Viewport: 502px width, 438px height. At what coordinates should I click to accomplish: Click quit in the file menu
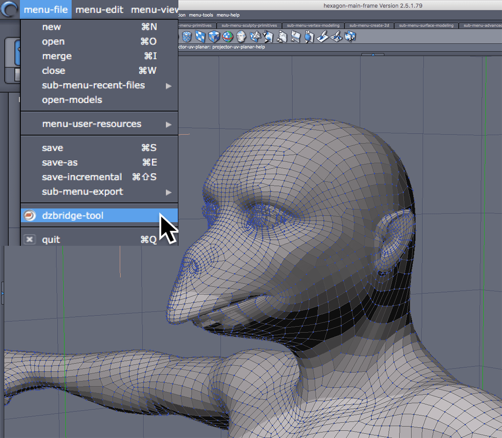[51, 240]
